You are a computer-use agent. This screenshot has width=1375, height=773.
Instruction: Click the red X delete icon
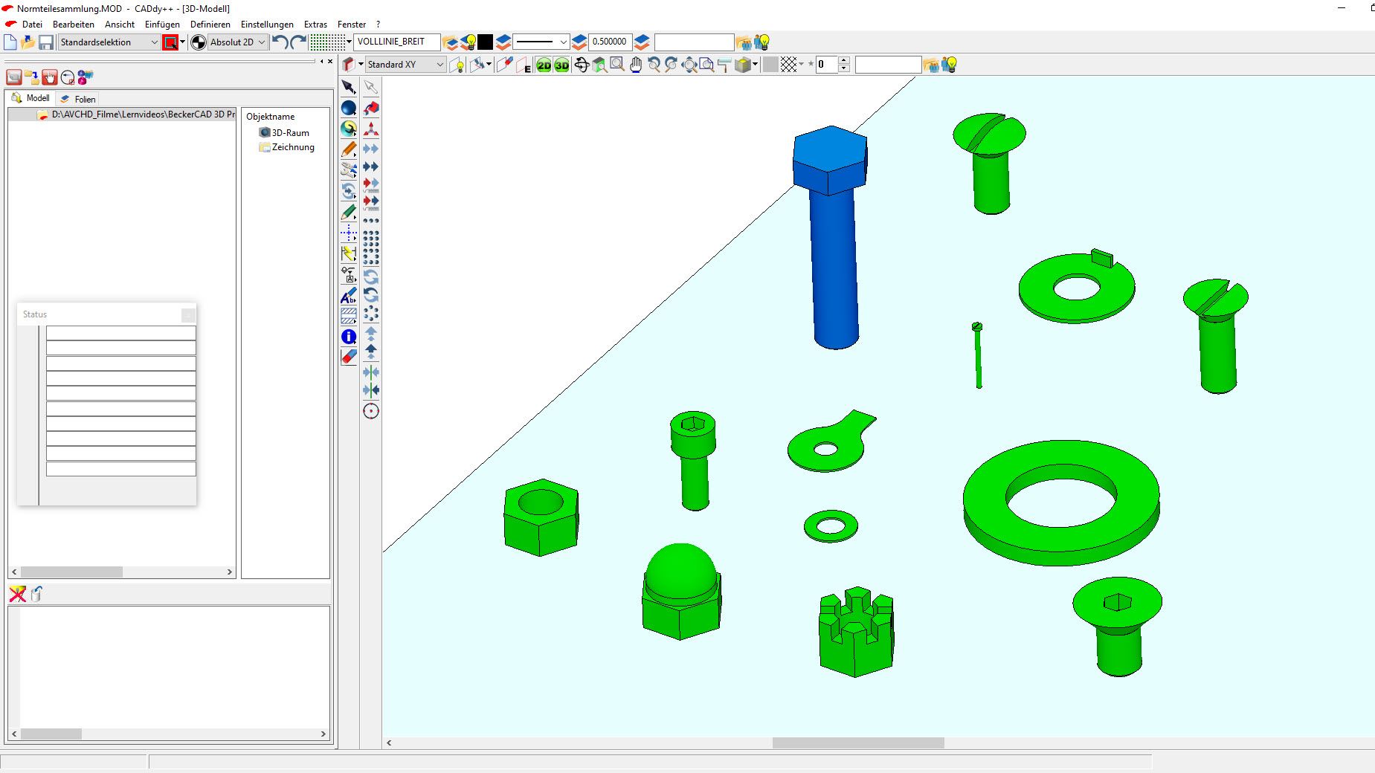click(17, 594)
